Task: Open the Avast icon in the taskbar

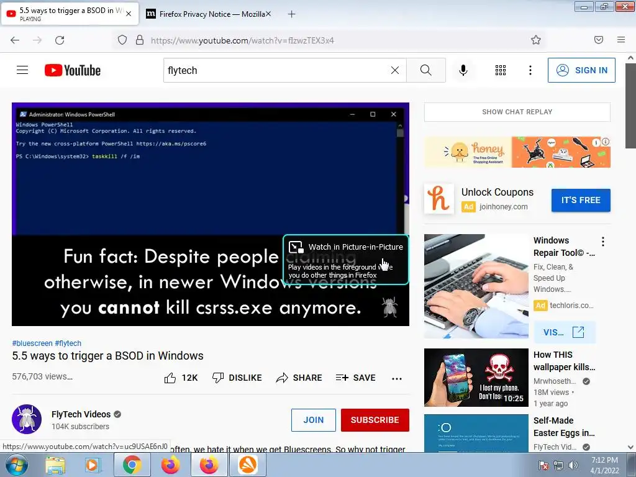Action: pyautogui.click(x=248, y=465)
